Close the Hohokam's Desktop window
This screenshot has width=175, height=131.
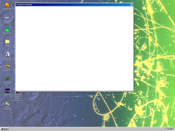pos(132,5)
